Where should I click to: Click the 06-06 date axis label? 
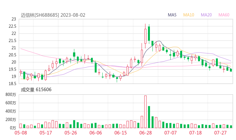(x=96, y=133)
